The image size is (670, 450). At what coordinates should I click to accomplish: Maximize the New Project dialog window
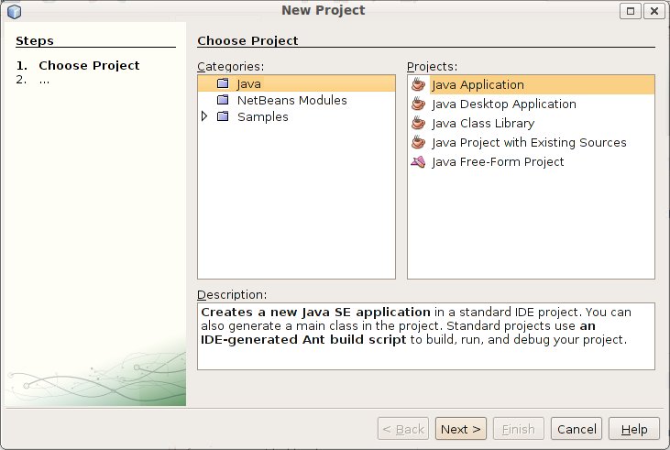pyautogui.click(x=631, y=11)
